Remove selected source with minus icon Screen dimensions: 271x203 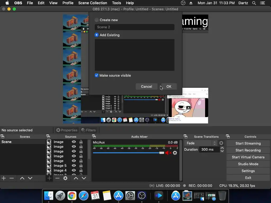coord(57,178)
